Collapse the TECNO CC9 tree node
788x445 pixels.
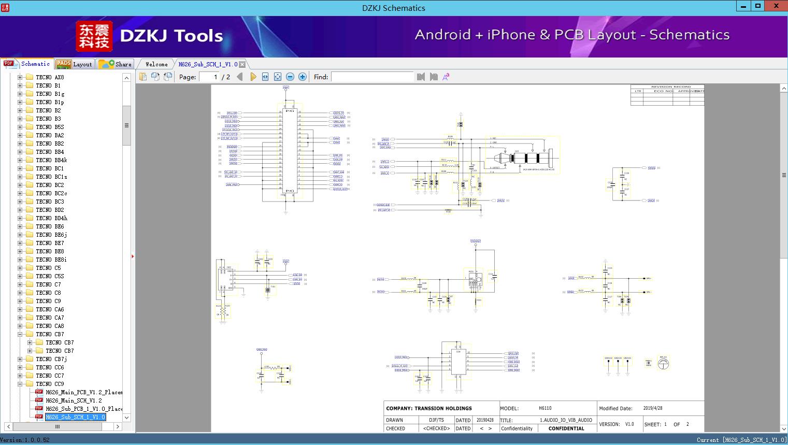click(20, 384)
